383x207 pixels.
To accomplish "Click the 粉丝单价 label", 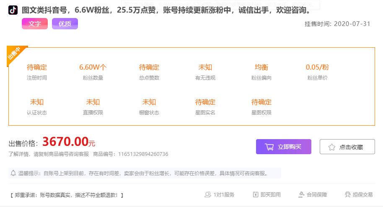I will [x=317, y=78].
